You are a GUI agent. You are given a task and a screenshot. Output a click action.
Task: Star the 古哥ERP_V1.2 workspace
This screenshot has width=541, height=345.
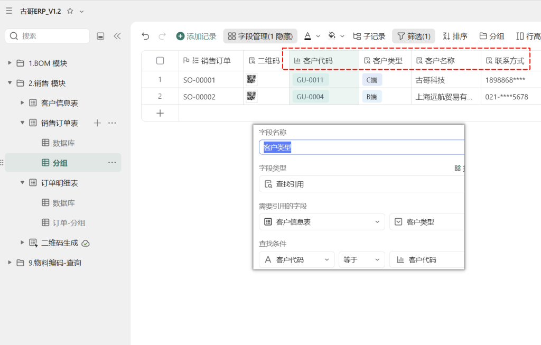click(x=70, y=11)
